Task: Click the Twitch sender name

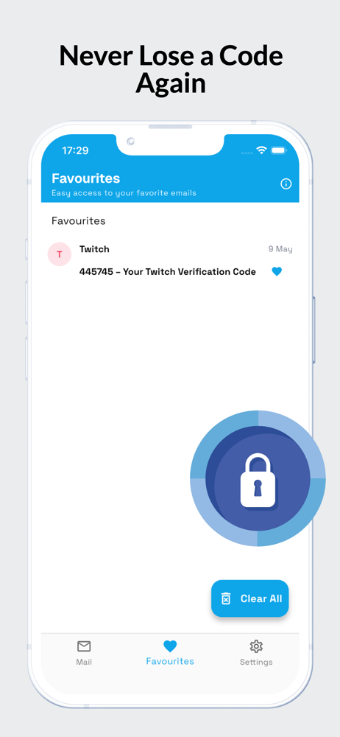Action: click(x=94, y=249)
